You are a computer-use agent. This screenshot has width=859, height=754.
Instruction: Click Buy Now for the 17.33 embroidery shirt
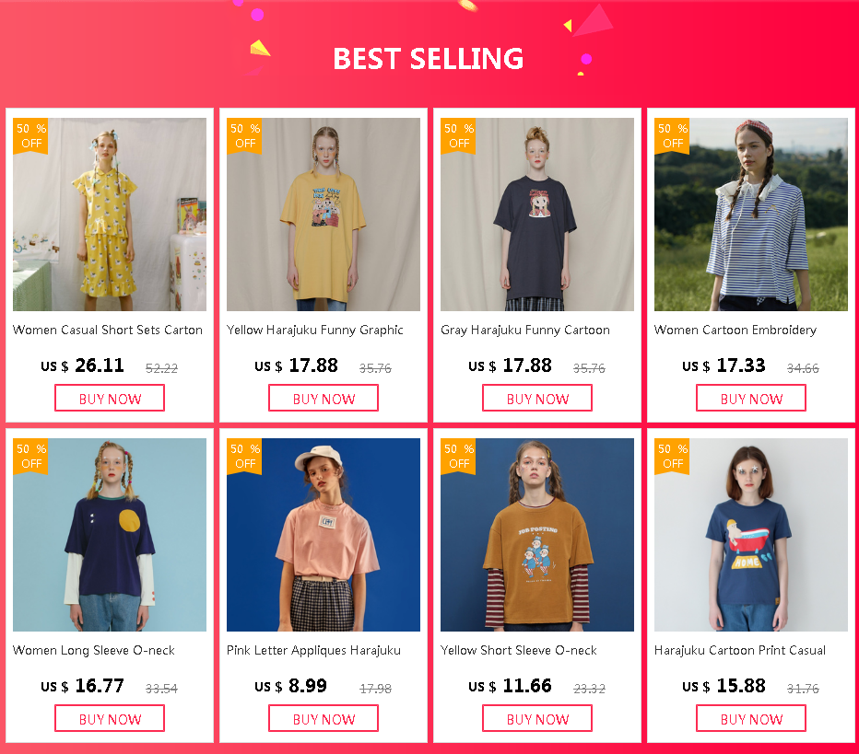[751, 398]
